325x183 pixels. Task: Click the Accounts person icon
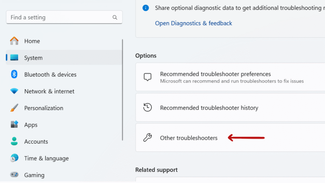coord(14,141)
